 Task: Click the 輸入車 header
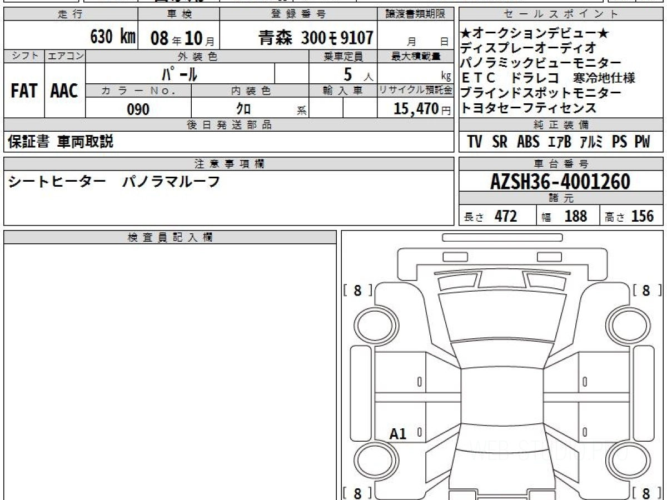point(343,91)
